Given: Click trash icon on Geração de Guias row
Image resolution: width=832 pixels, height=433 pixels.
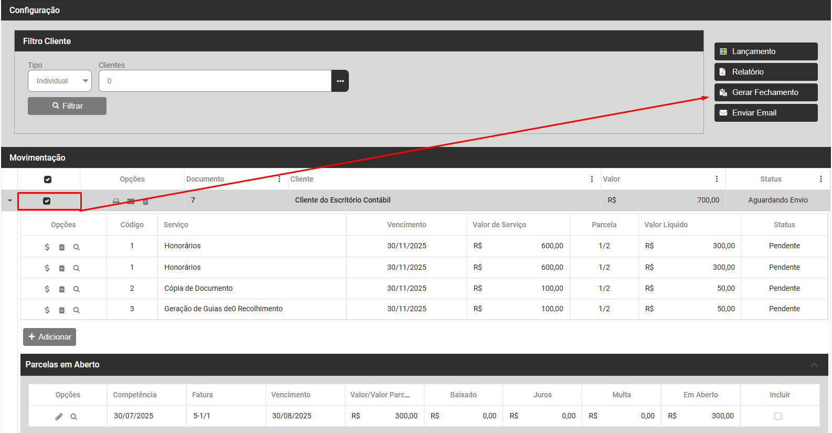Looking at the screenshot, I should point(62,310).
